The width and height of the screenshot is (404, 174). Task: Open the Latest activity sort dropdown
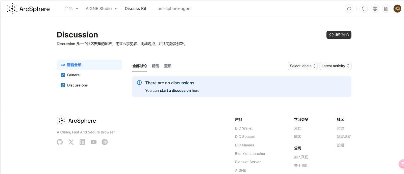coord(335,66)
